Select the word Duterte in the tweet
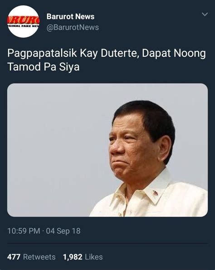Screen dimensions: 215x270 click(120, 53)
